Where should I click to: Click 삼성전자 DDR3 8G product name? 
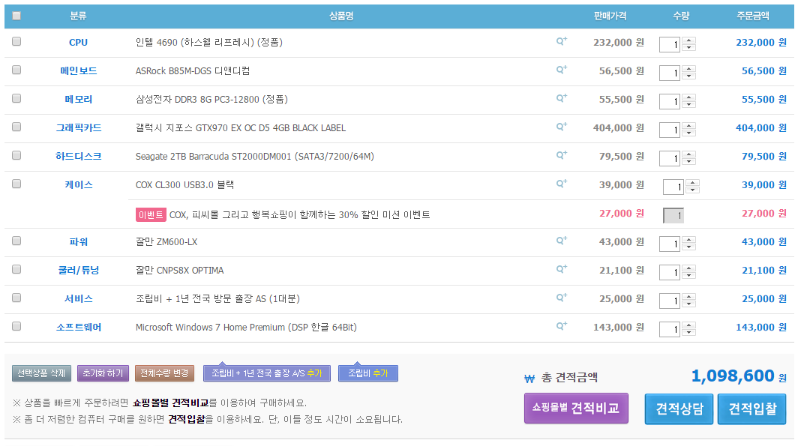pyautogui.click(x=211, y=100)
